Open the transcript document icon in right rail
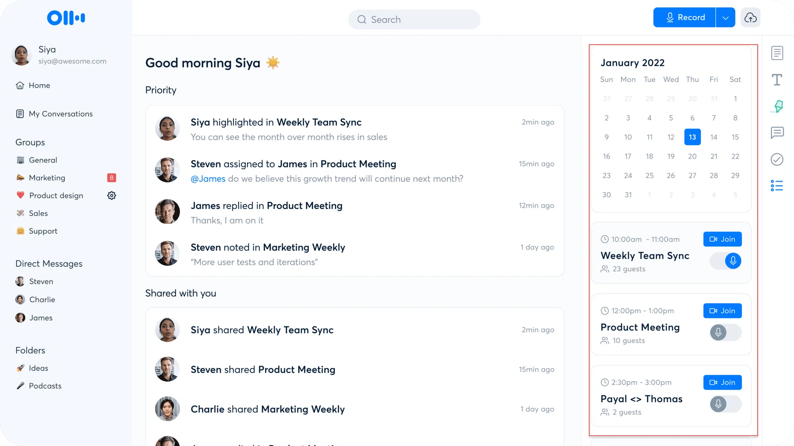This screenshot has width=794, height=446. 777,53
